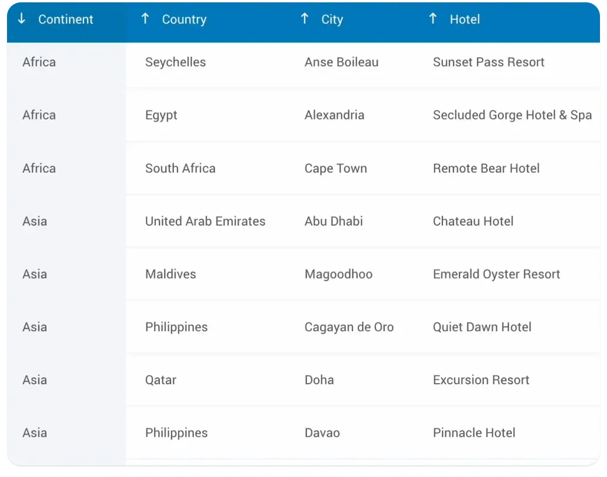Click the ascending sort arrow beside Hotel
The image size is (607, 477).
click(433, 19)
